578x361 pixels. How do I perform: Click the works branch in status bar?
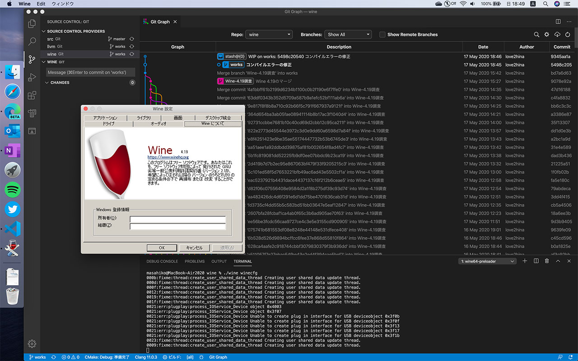[x=37, y=357]
